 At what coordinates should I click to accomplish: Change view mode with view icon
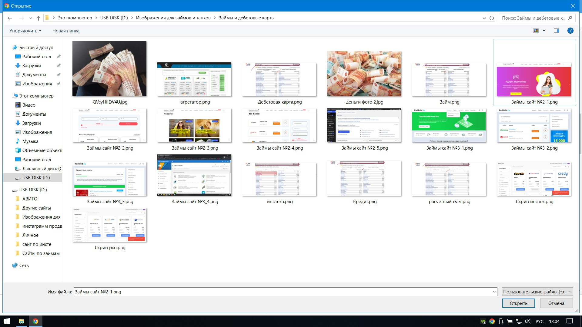[536, 31]
